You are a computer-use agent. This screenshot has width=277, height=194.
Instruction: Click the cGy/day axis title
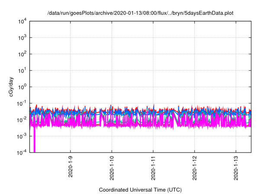[x=11, y=87]
